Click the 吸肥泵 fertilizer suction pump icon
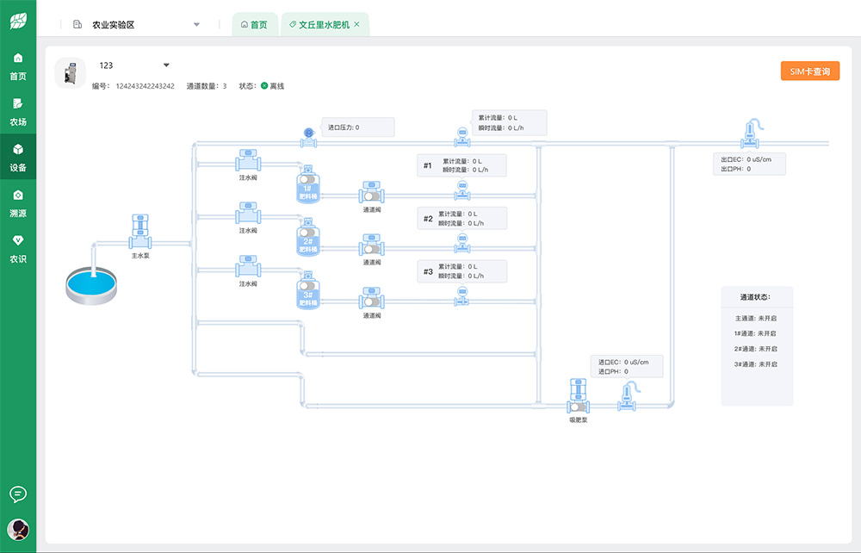The height and width of the screenshot is (553, 861). pyautogui.click(x=578, y=395)
